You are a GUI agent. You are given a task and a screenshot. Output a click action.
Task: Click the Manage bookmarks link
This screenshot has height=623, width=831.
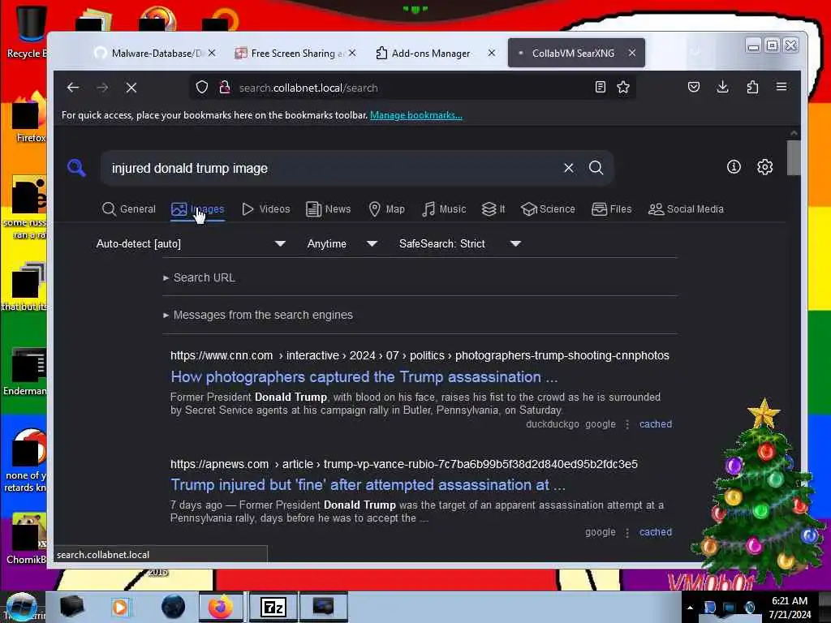tap(416, 115)
